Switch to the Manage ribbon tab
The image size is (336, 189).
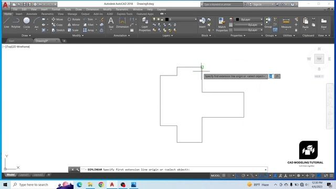pyautogui.click(x=72, y=14)
